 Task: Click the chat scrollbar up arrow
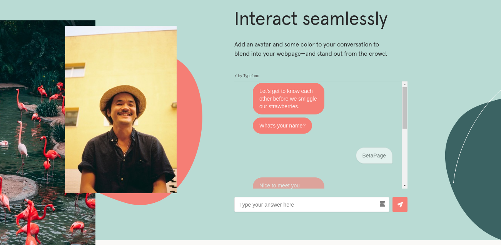click(x=404, y=84)
